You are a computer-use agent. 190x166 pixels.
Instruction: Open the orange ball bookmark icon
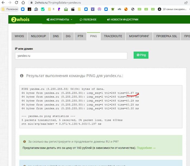pyautogui.click(x=126, y=9)
